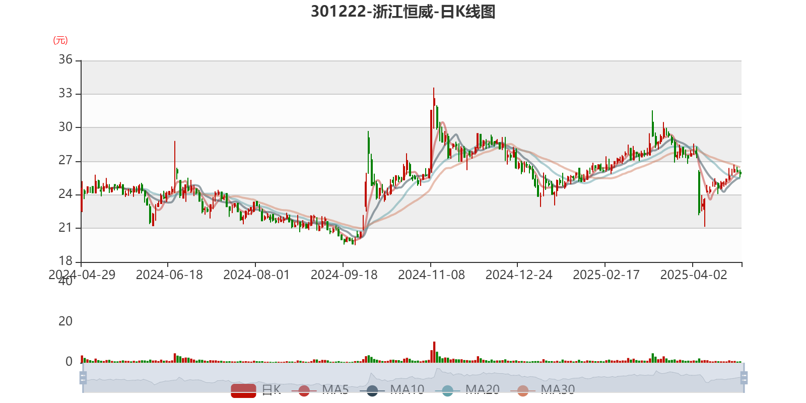
Task: Click the right handle of the data zoom slider
Action: click(x=744, y=378)
